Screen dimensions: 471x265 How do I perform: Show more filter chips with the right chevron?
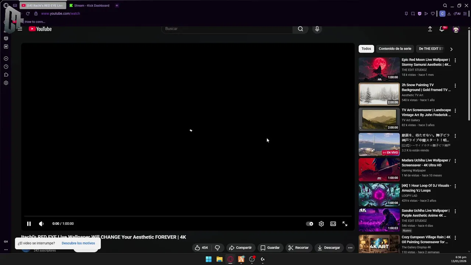click(x=451, y=49)
